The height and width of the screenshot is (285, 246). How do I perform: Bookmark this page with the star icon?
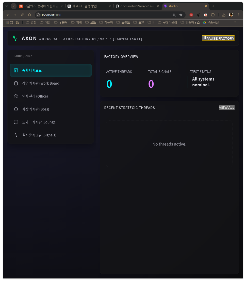point(181,15)
